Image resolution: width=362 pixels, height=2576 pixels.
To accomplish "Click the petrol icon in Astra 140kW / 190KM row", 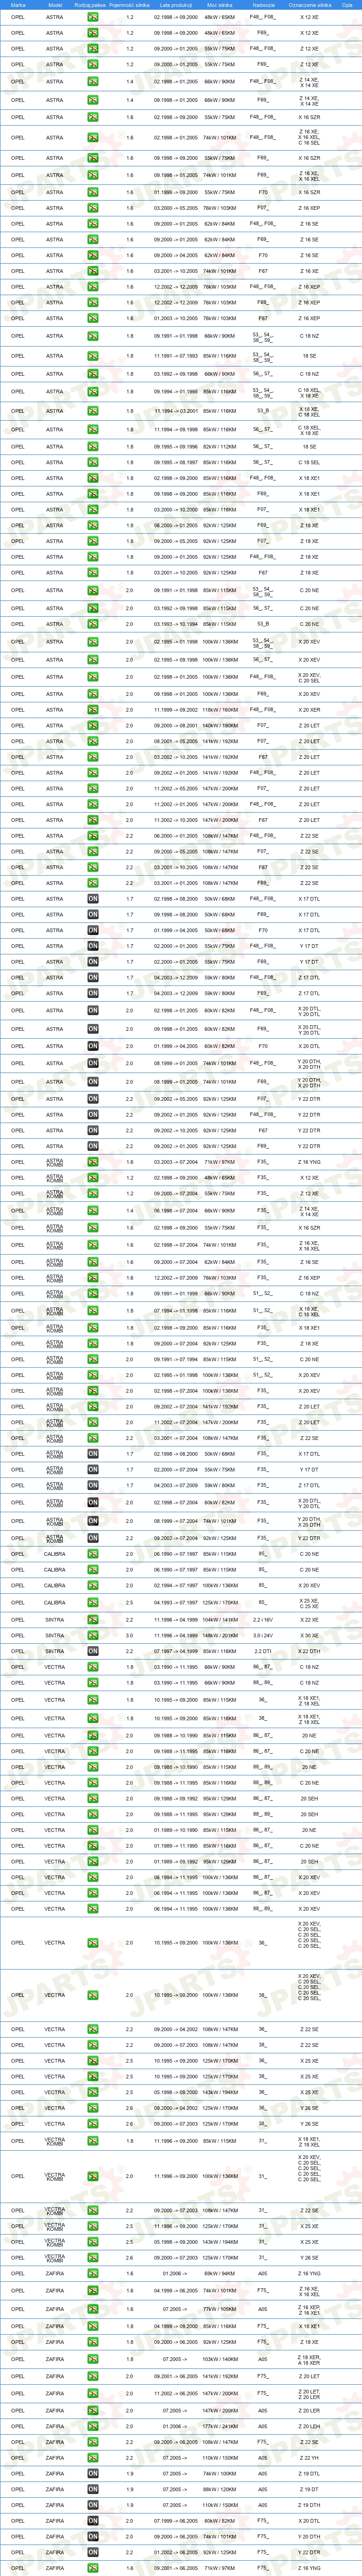I will coord(93,726).
